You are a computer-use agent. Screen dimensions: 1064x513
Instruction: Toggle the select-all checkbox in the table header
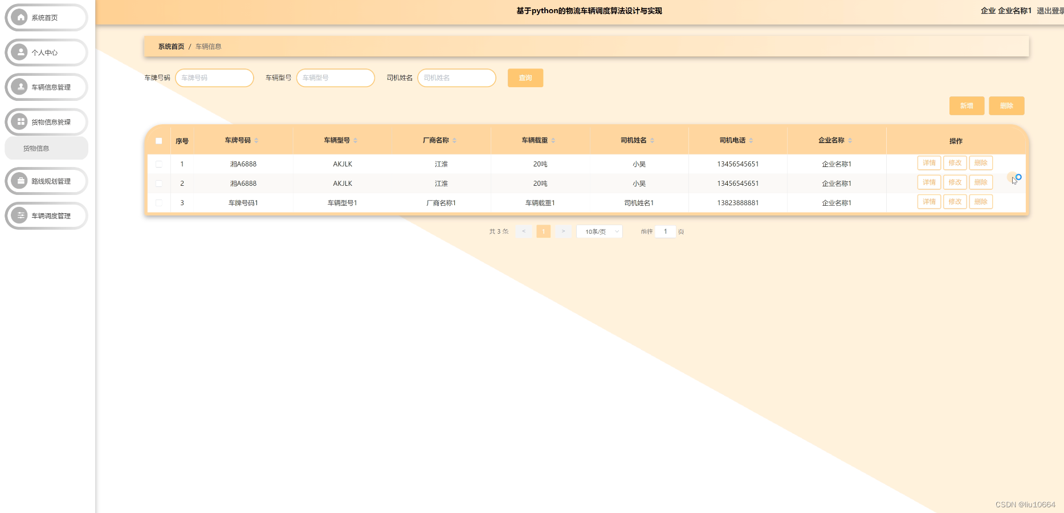(160, 140)
